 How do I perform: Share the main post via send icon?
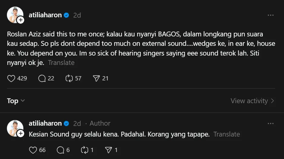click(x=96, y=78)
